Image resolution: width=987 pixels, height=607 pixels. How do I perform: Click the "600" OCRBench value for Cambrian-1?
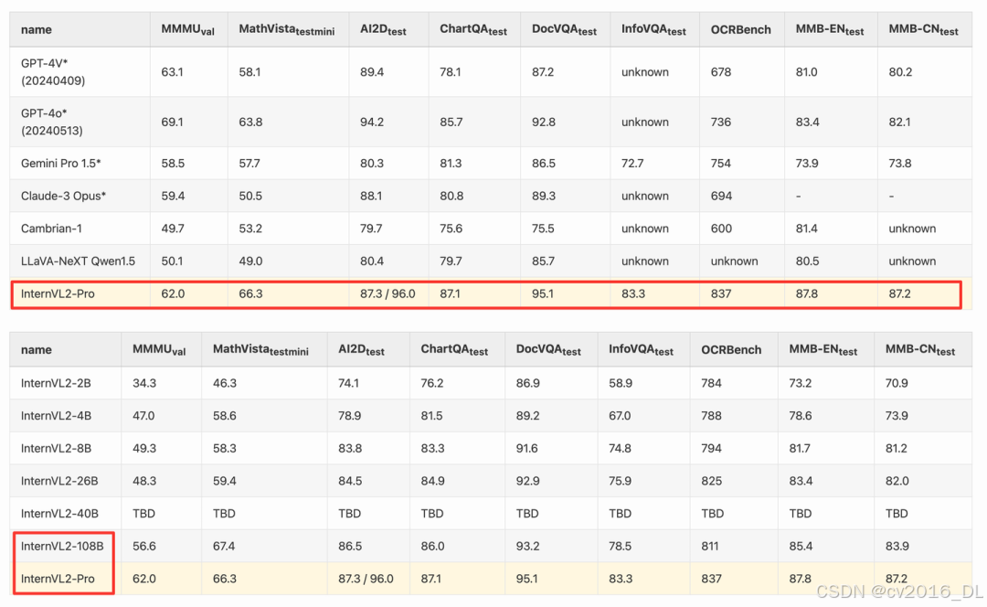pos(721,229)
